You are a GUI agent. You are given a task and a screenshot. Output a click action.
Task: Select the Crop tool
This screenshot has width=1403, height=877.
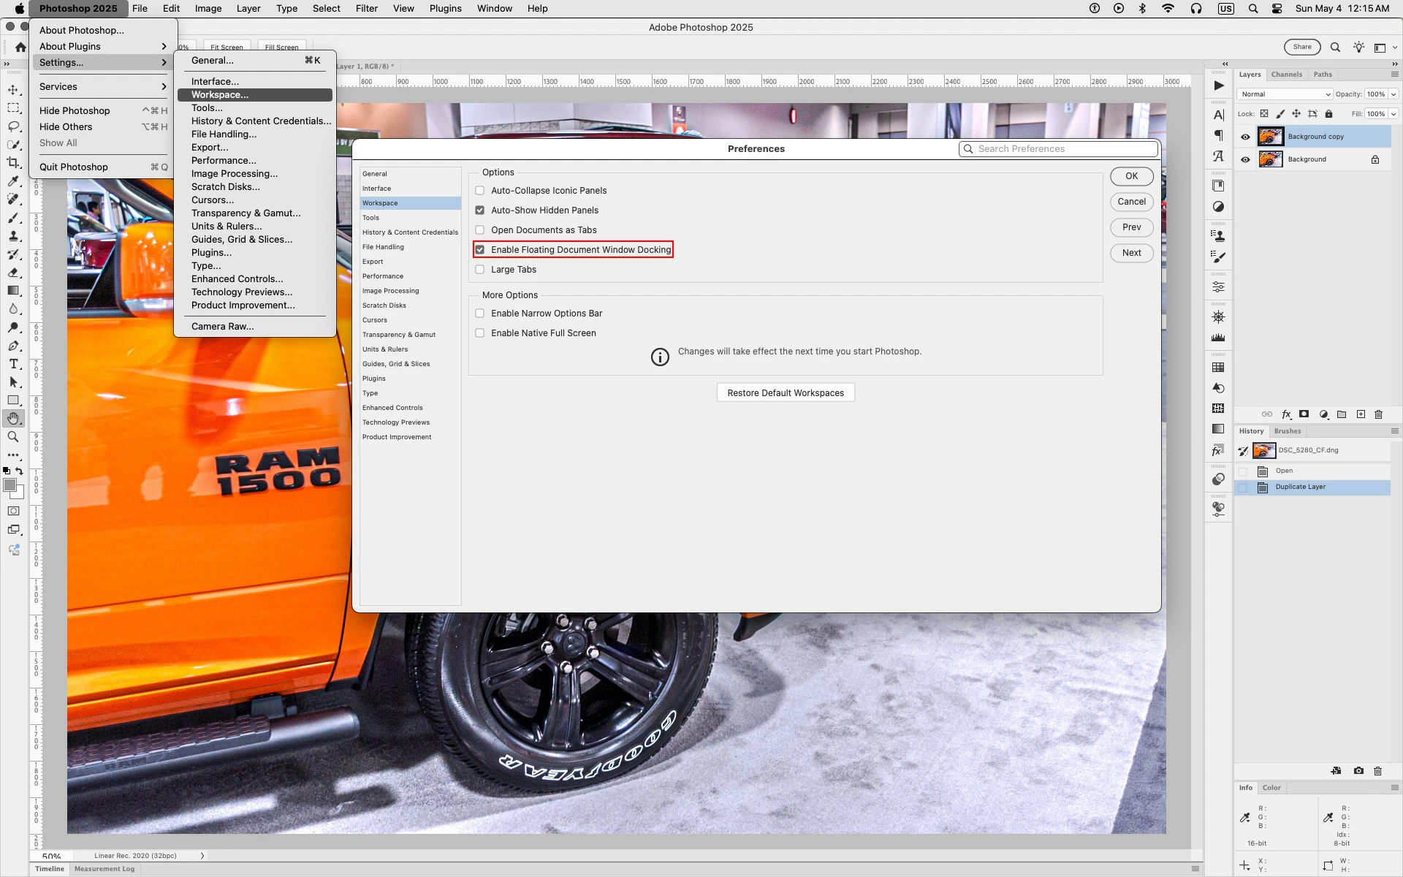point(13,162)
